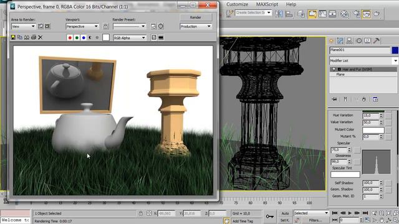Open the Schematic View icon
The image size is (399, 224).
tap(332, 14)
